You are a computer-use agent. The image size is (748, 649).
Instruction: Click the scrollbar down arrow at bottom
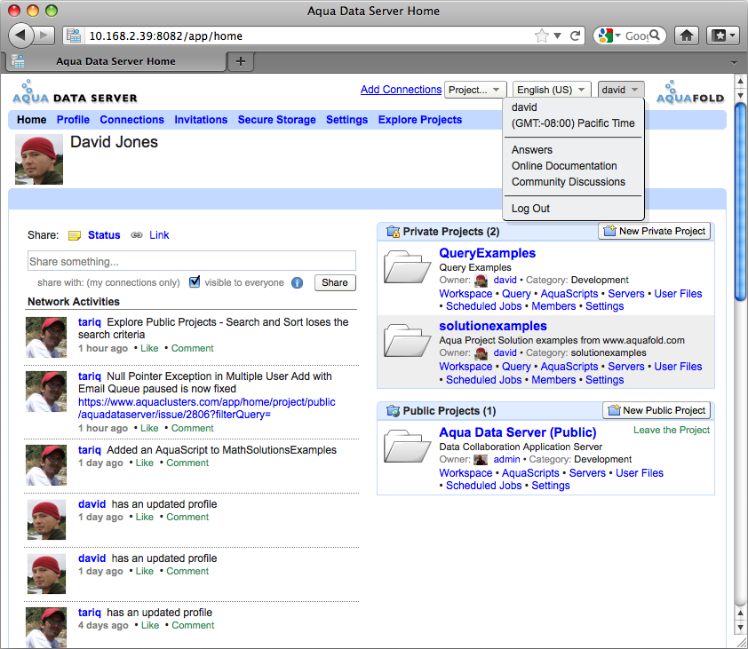(740, 627)
